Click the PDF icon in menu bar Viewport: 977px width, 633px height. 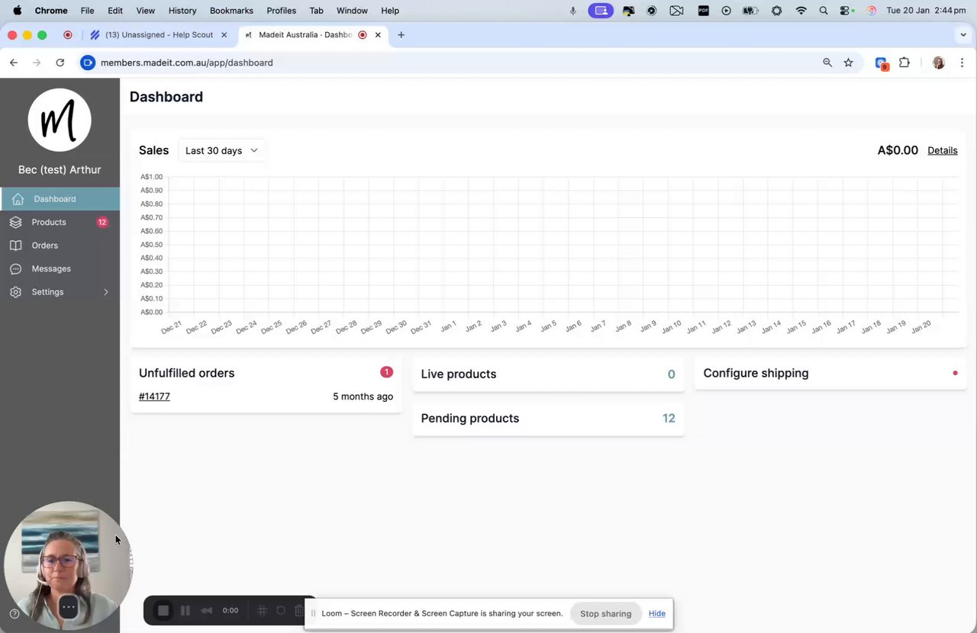[x=704, y=11]
